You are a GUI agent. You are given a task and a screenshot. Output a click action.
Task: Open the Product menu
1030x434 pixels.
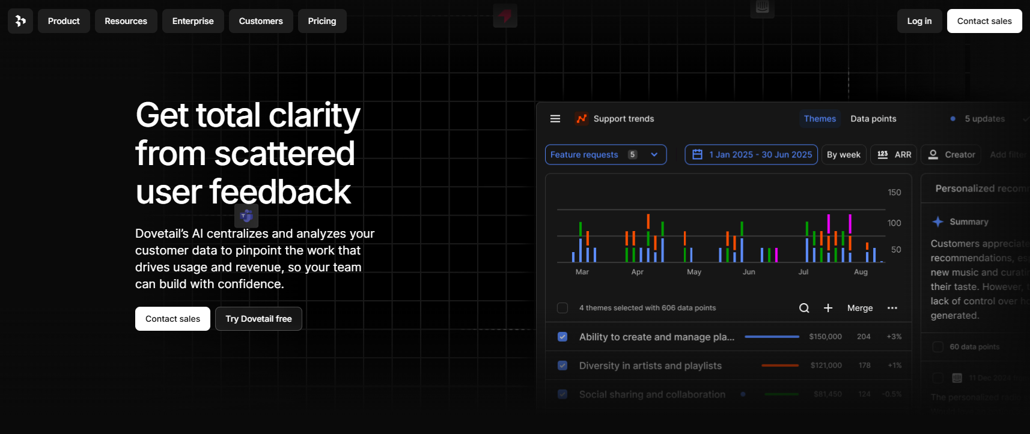click(64, 21)
